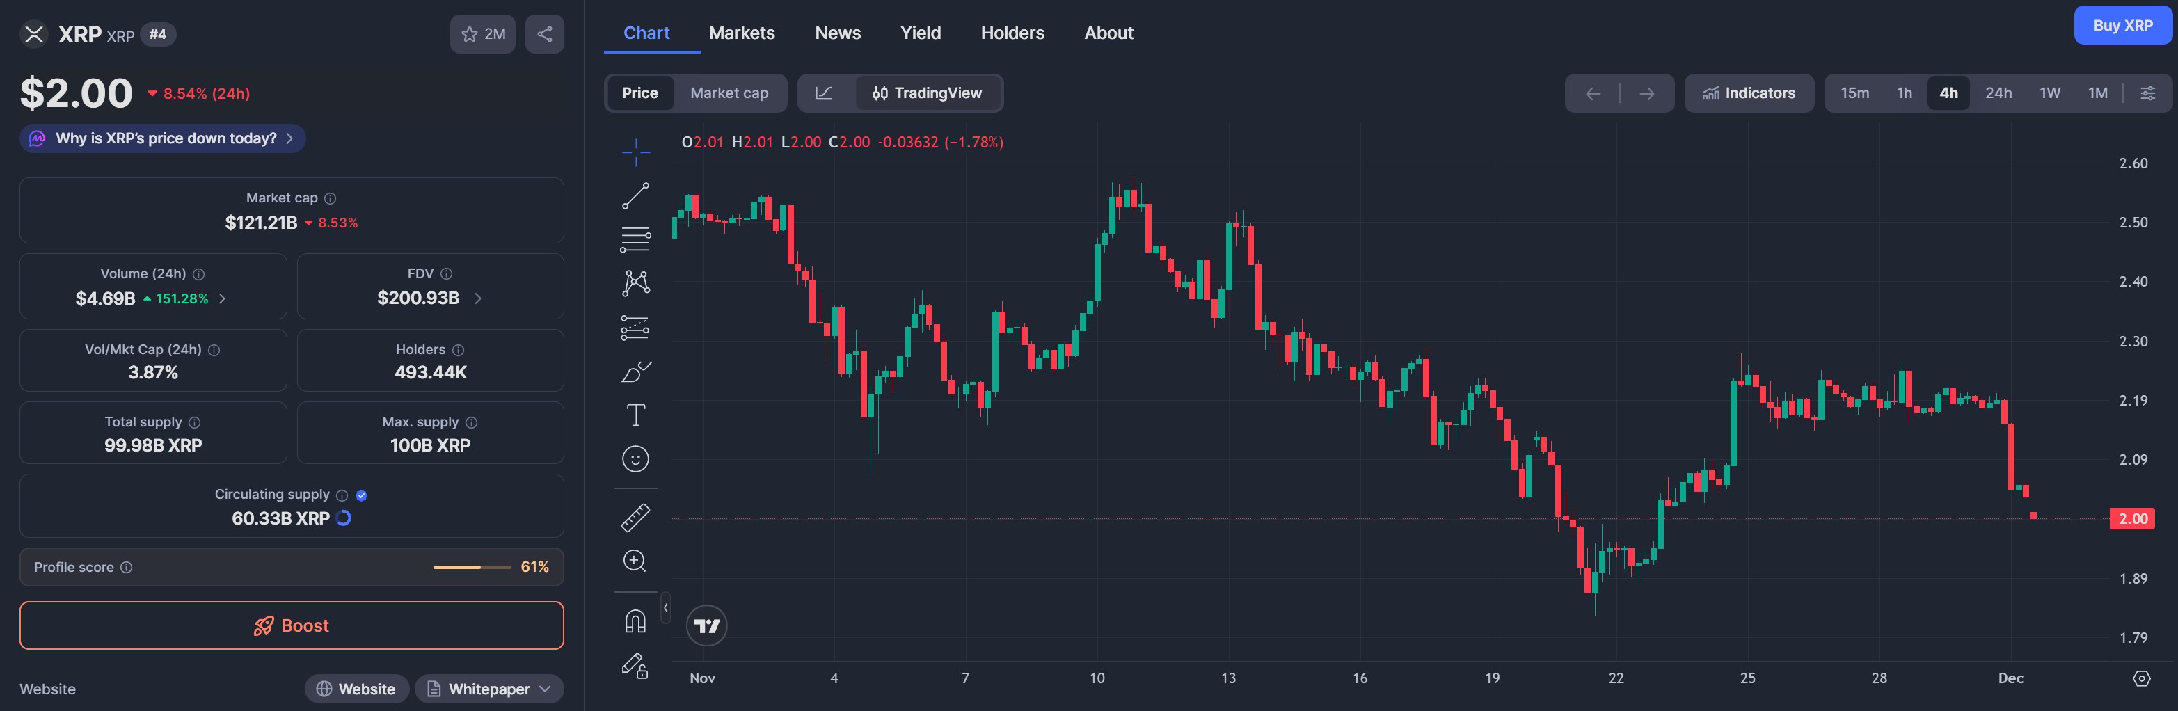
Task: Switch to the Holders tab
Action: coord(1012,33)
